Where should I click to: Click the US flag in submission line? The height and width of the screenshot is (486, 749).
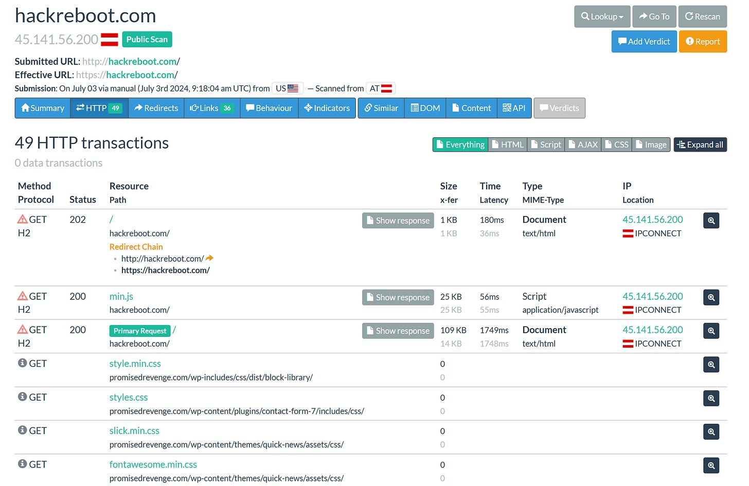[x=293, y=88]
